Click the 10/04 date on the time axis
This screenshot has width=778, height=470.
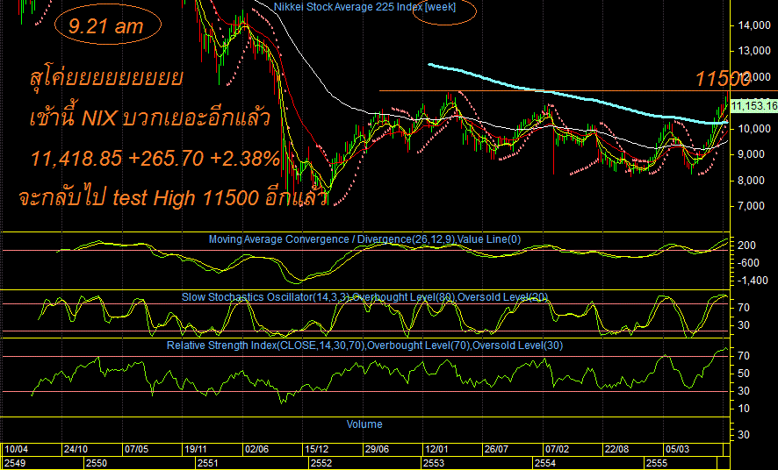17,449
